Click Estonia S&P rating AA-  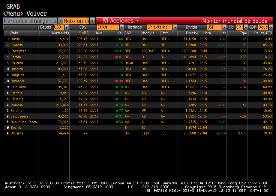(128, 110)
